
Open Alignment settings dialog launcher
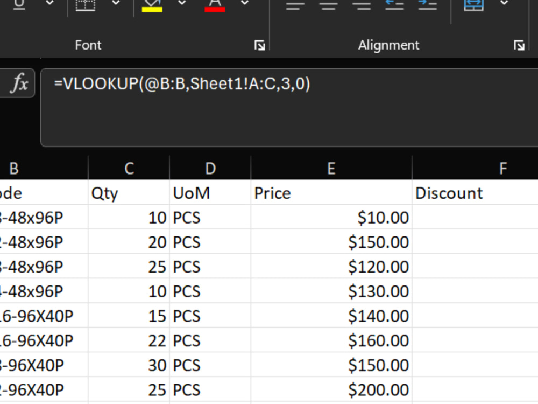[x=519, y=45]
